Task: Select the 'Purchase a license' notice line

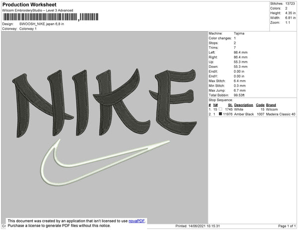Action: click(59, 226)
